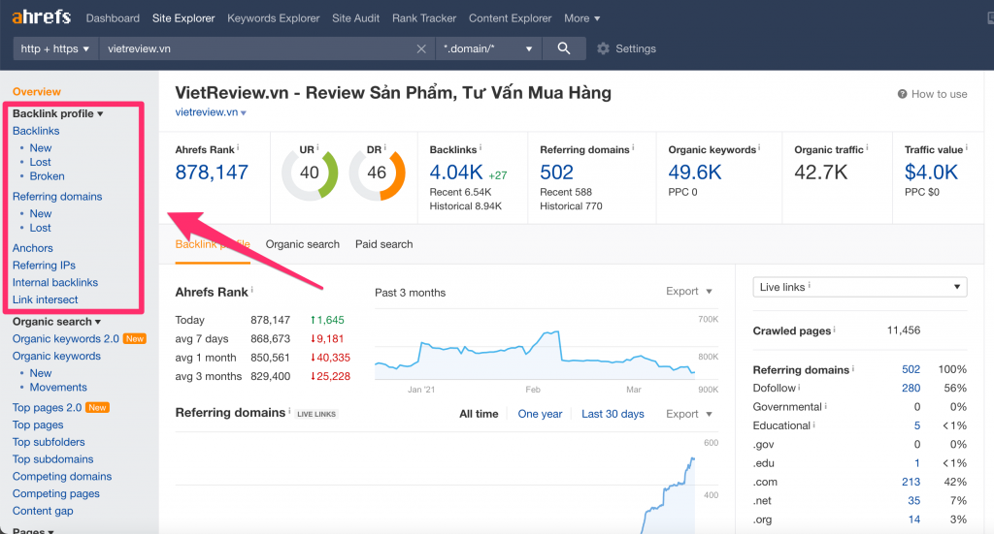
Task: Open the Live links dropdown
Action: tap(860, 287)
